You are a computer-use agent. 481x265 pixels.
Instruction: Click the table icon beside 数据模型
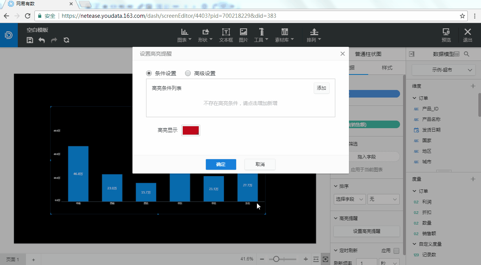coord(457,54)
